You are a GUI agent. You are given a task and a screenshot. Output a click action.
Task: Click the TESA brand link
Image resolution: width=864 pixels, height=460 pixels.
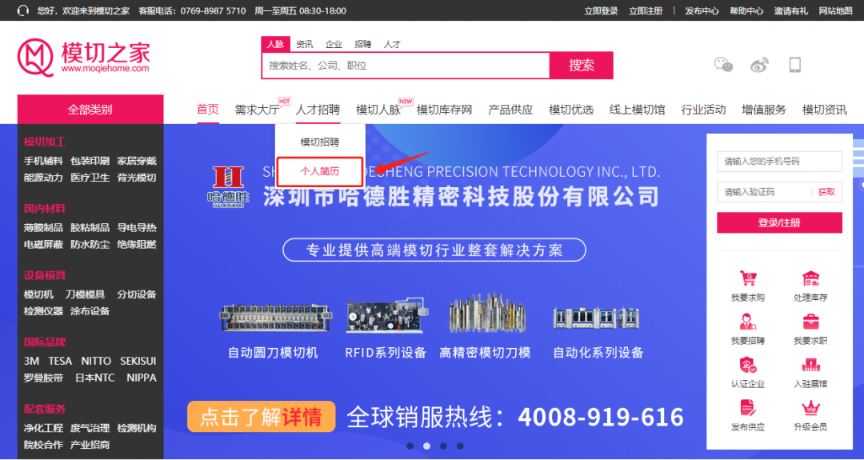pyautogui.click(x=60, y=361)
